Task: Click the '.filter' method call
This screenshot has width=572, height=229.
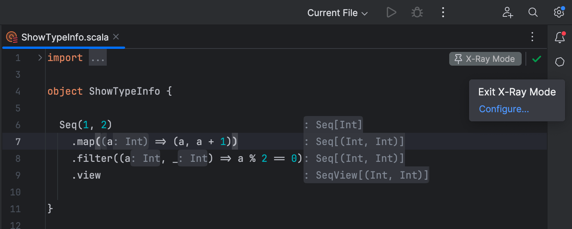Action: point(92,158)
